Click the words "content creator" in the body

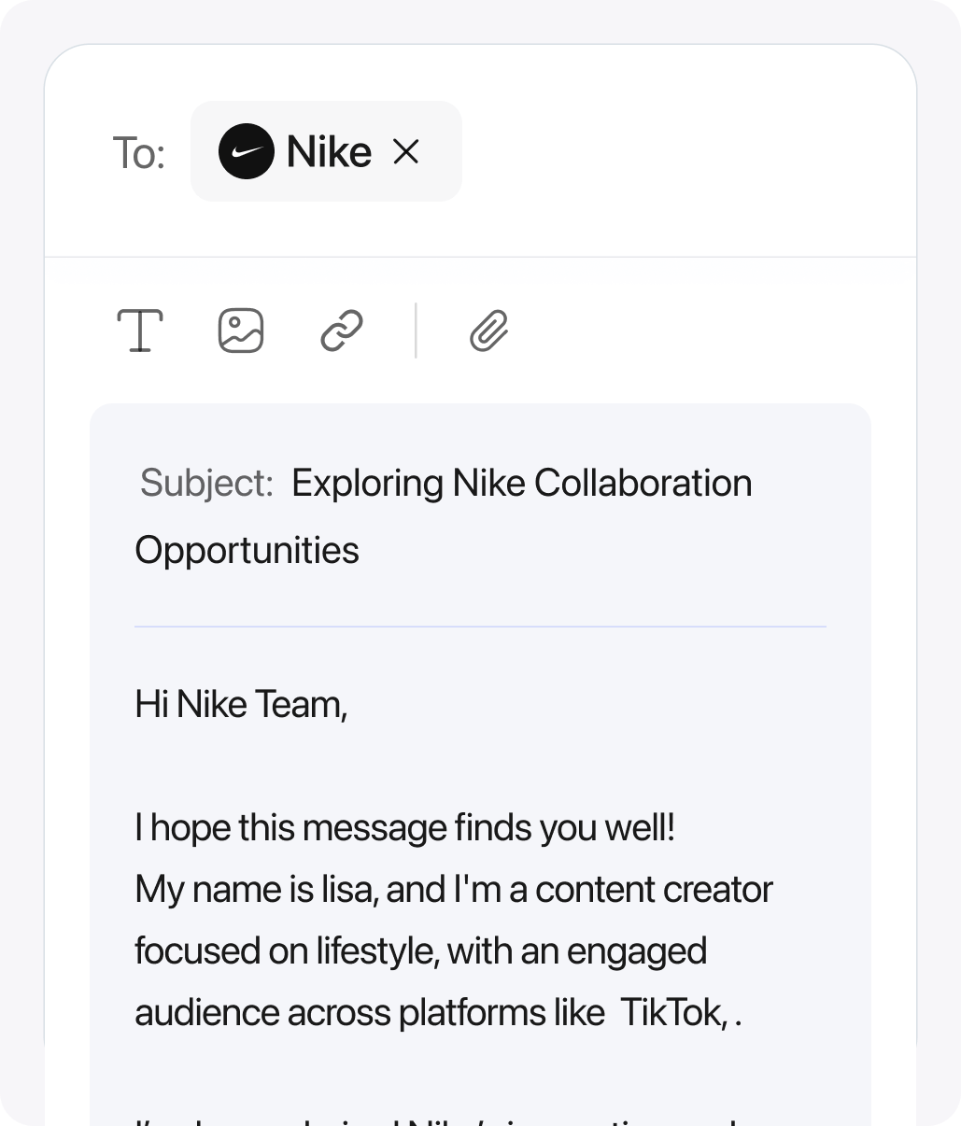point(654,889)
